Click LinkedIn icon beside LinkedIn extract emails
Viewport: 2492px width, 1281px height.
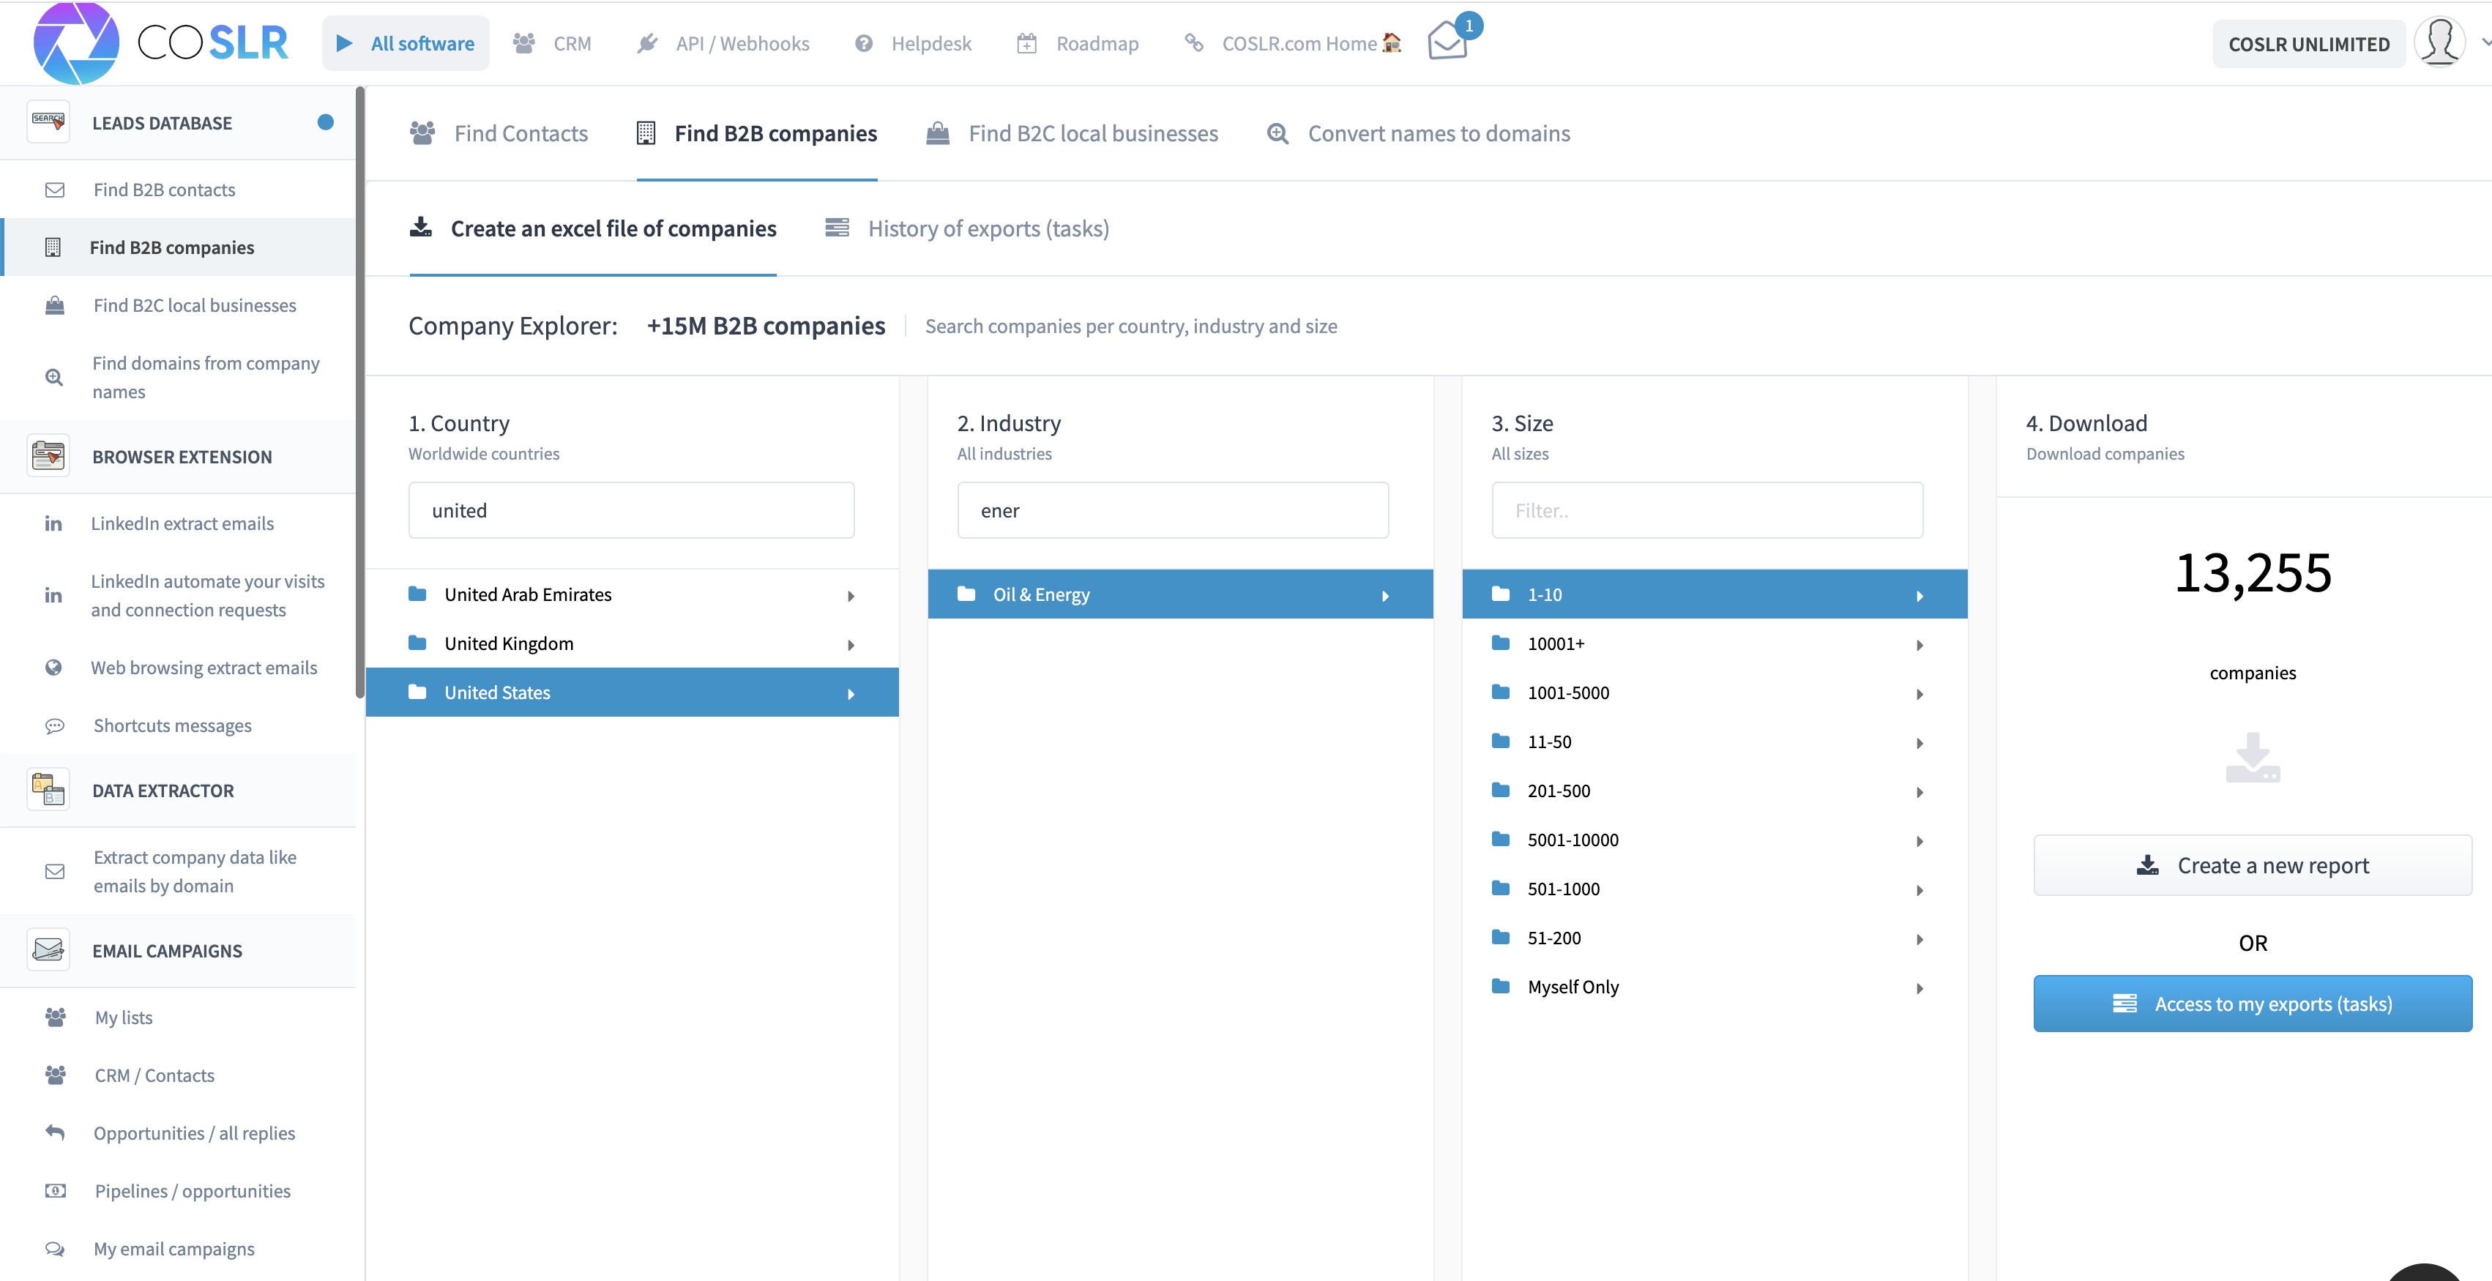coord(53,523)
